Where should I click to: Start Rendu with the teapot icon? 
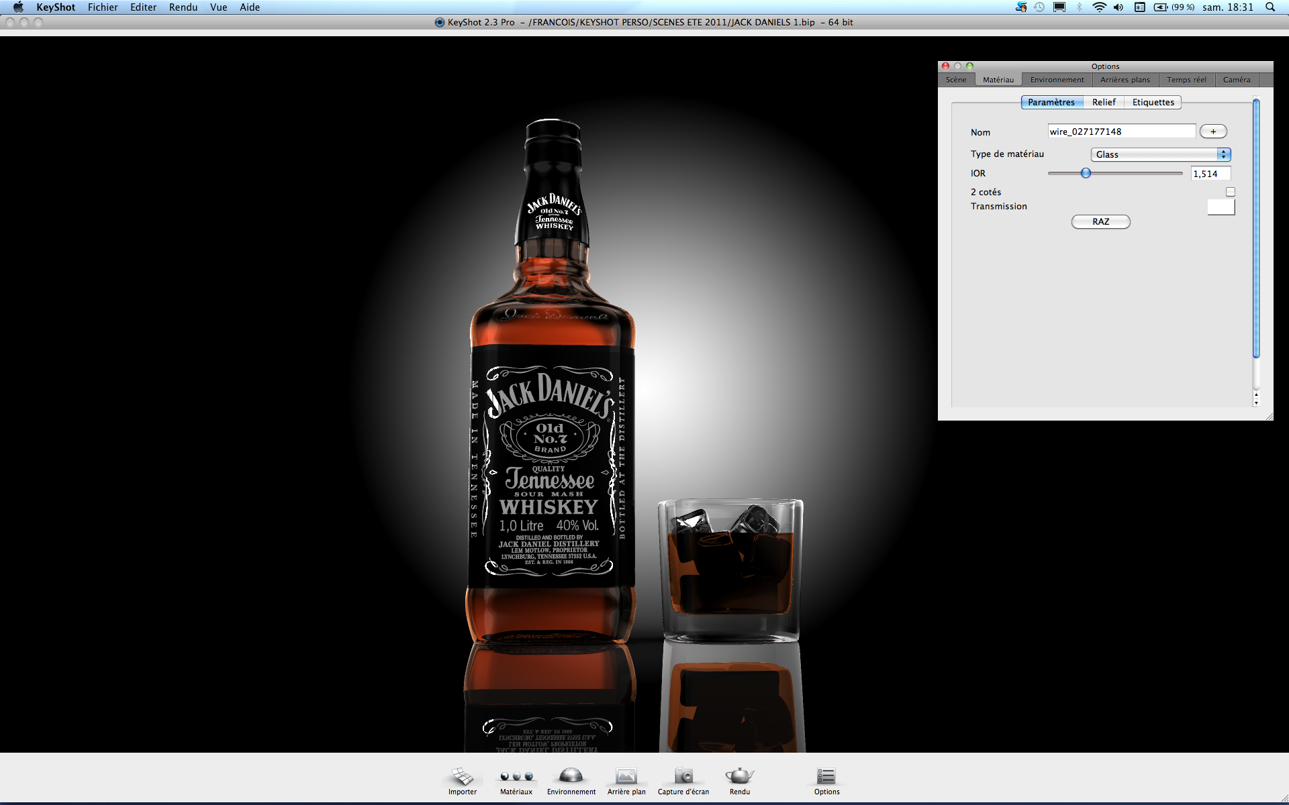click(x=739, y=776)
